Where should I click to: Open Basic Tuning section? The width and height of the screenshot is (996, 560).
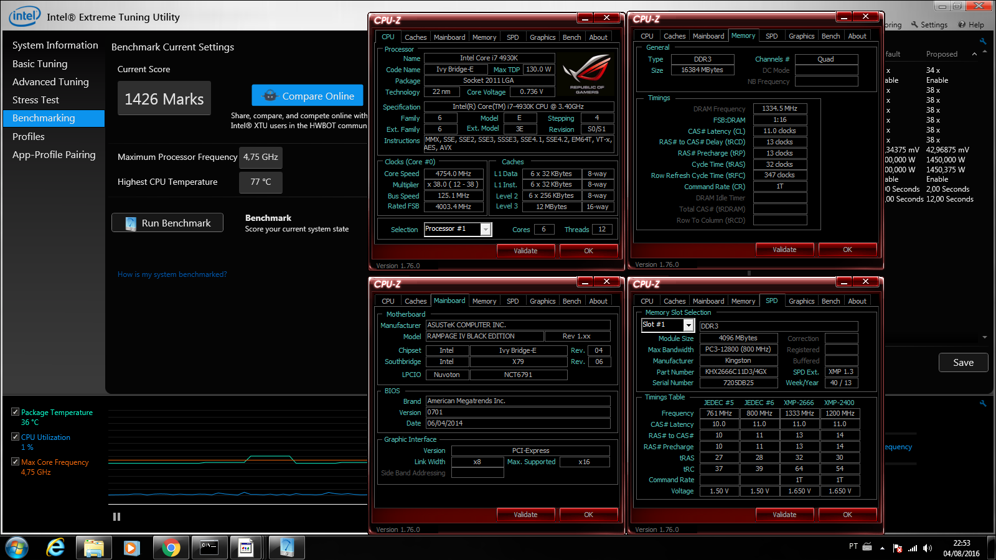pyautogui.click(x=40, y=63)
